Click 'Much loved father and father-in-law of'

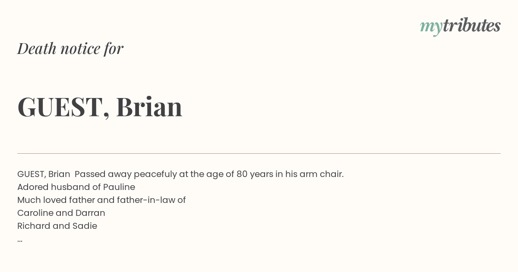(x=101, y=200)
